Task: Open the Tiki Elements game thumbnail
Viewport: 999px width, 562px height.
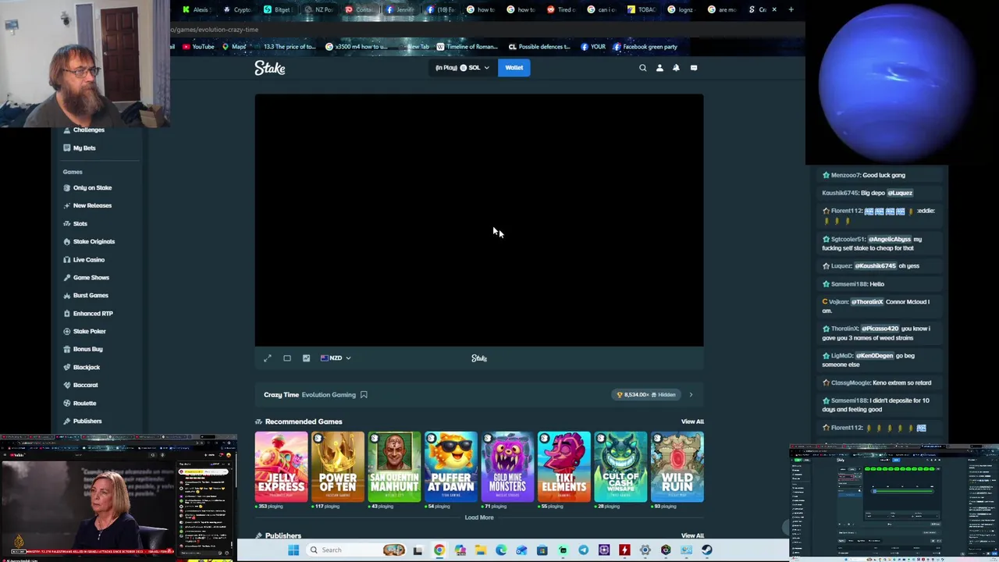Action: point(564,467)
